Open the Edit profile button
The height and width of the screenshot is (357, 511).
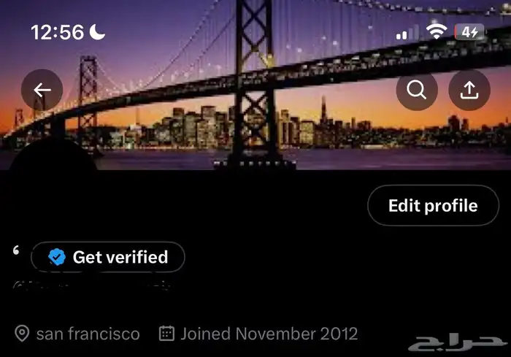433,205
